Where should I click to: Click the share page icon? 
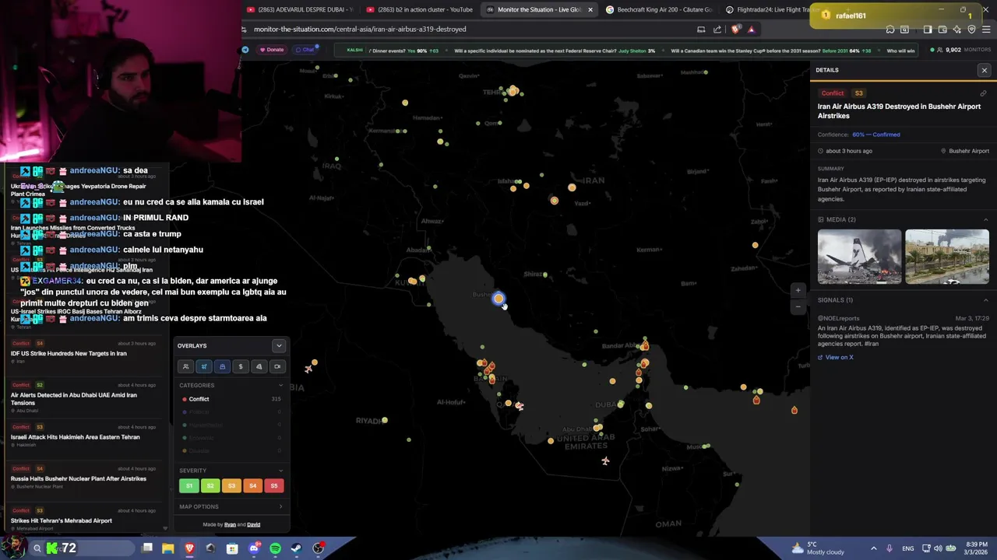(x=717, y=30)
